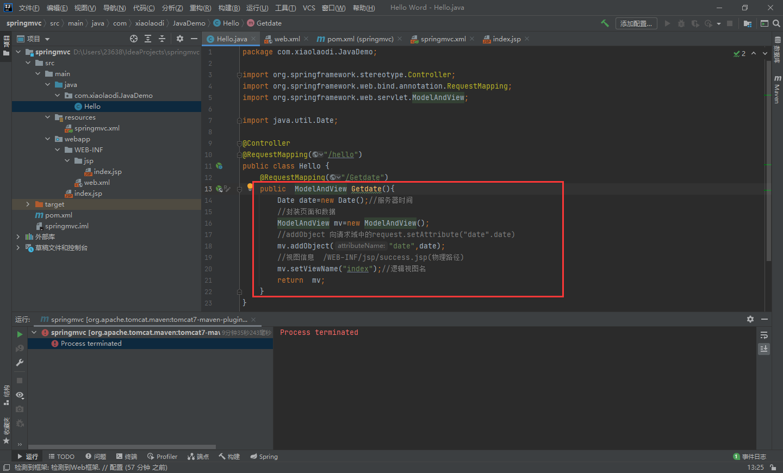This screenshot has width=783, height=473.
Task: Click Run panel horizontal scrollbar
Action: tap(122, 447)
